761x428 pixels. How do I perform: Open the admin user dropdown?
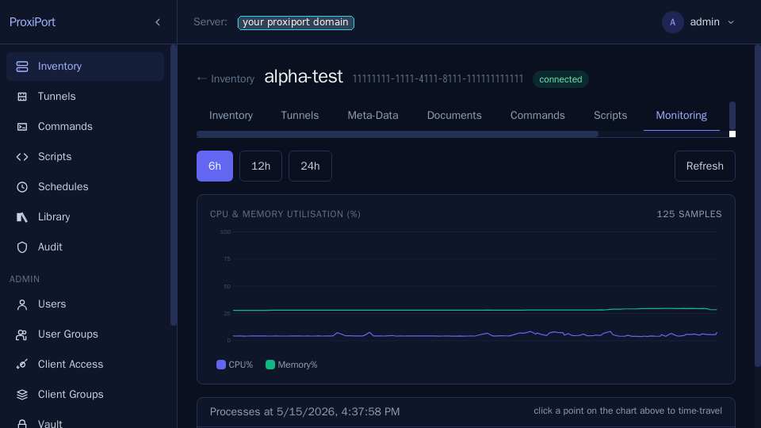click(x=698, y=22)
